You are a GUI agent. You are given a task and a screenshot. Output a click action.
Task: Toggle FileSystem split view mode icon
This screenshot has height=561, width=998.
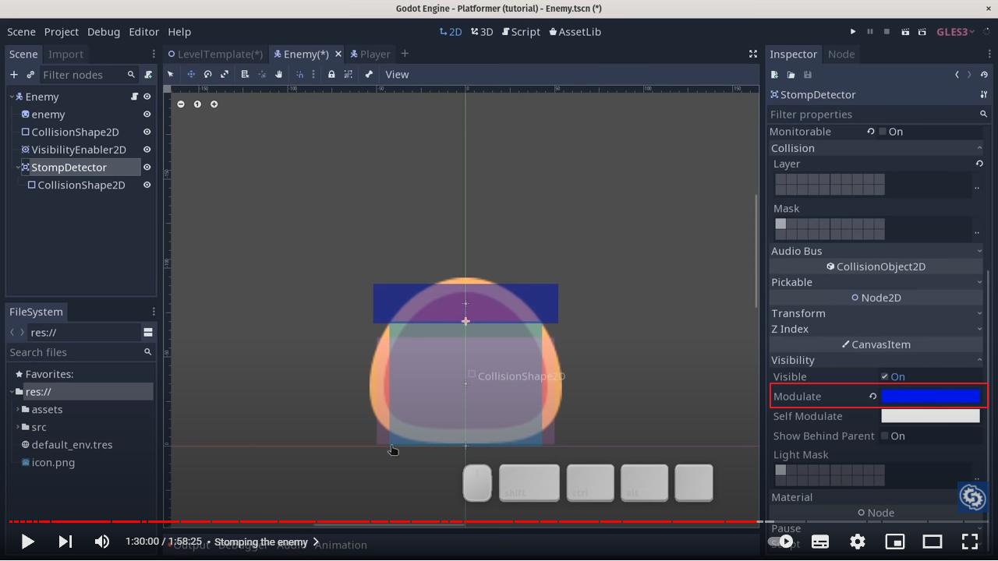148,332
